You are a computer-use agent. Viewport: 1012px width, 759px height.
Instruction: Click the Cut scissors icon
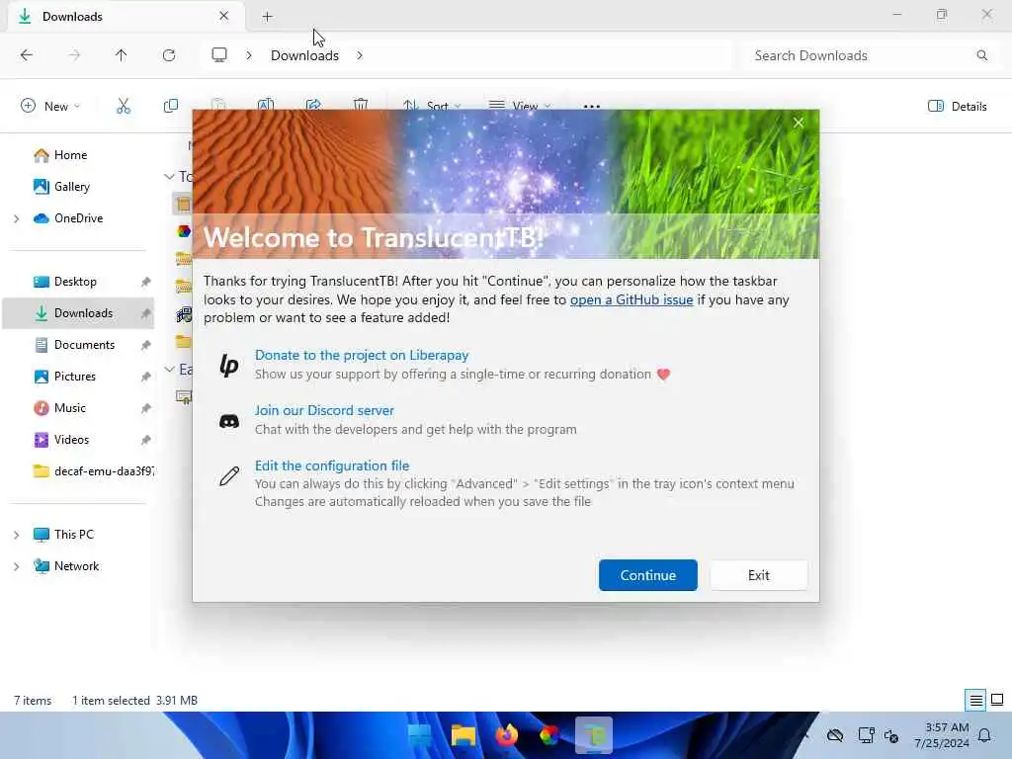point(124,107)
